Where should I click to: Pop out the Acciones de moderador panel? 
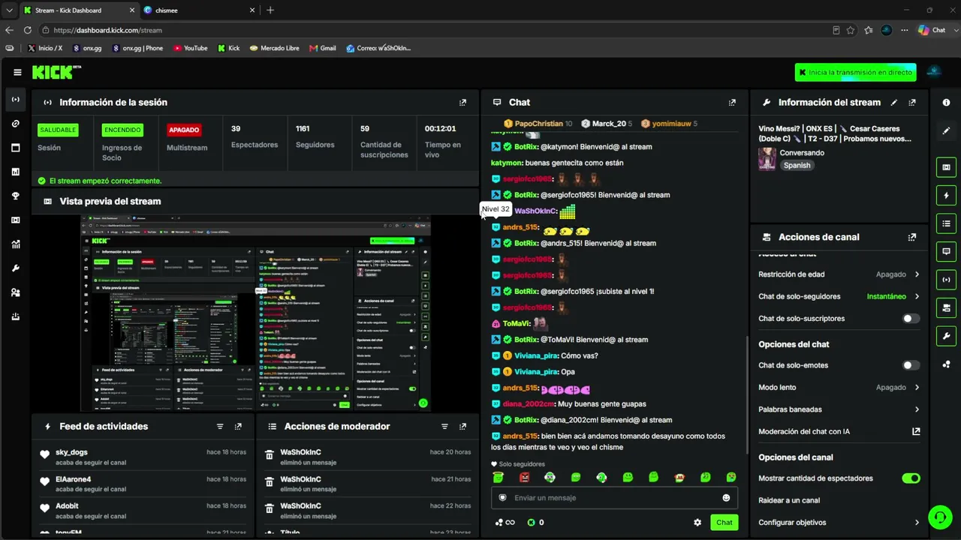(462, 426)
